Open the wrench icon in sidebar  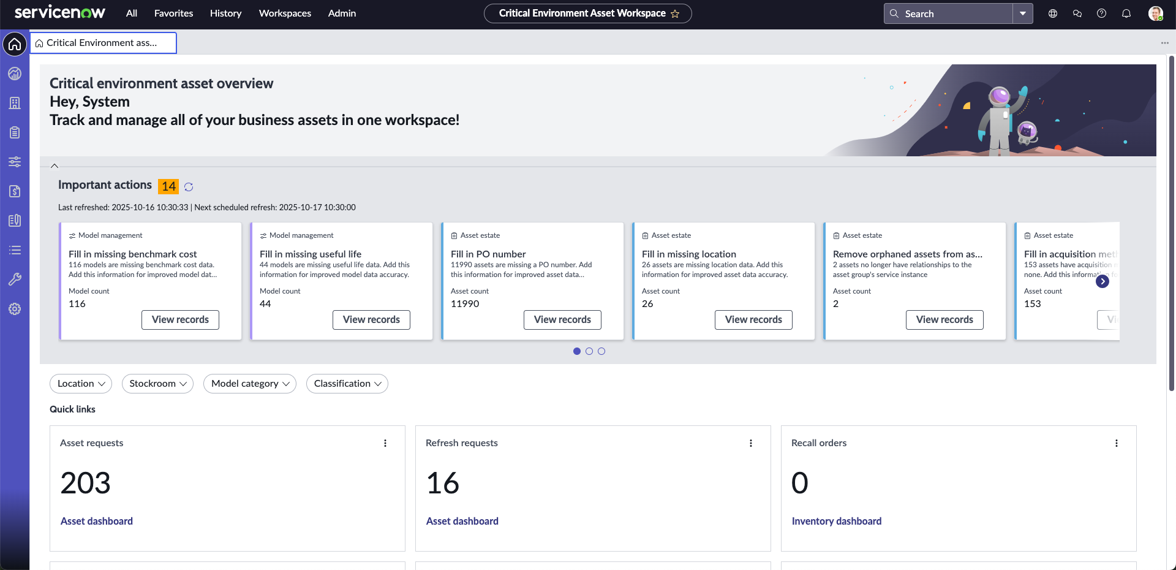pyautogui.click(x=15, y=279)
